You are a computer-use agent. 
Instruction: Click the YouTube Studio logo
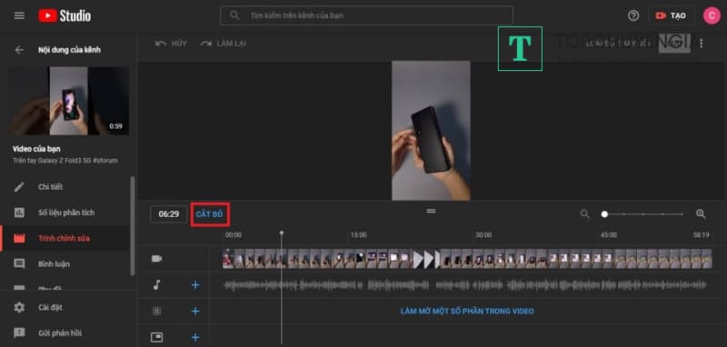click(65, 15)
